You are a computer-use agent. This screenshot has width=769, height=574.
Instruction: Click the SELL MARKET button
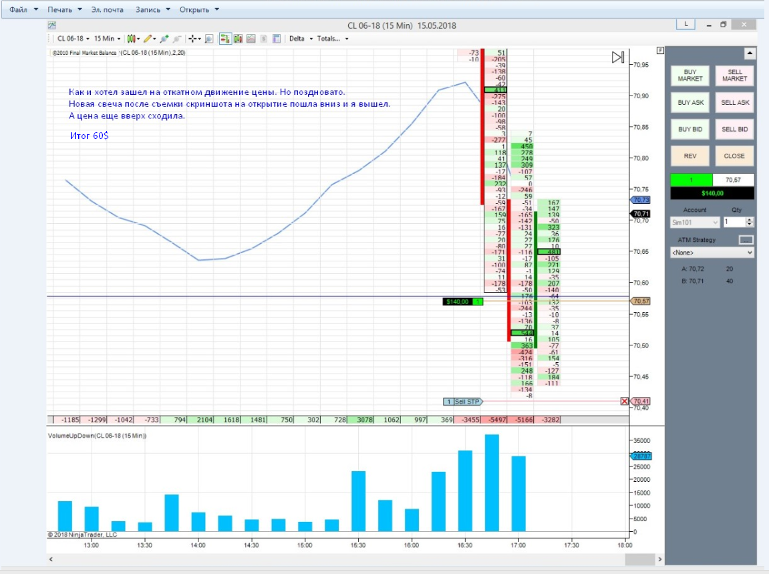click(x=734, y=76)
